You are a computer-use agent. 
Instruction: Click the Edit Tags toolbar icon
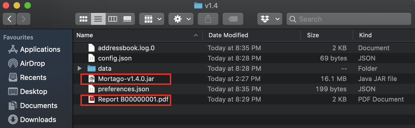click(x=233, y=19)
